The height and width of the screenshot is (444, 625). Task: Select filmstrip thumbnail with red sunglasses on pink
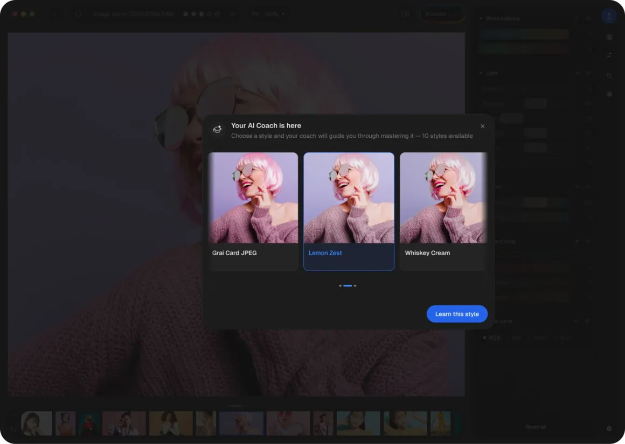pyautogui.click(x=288, y=423)
